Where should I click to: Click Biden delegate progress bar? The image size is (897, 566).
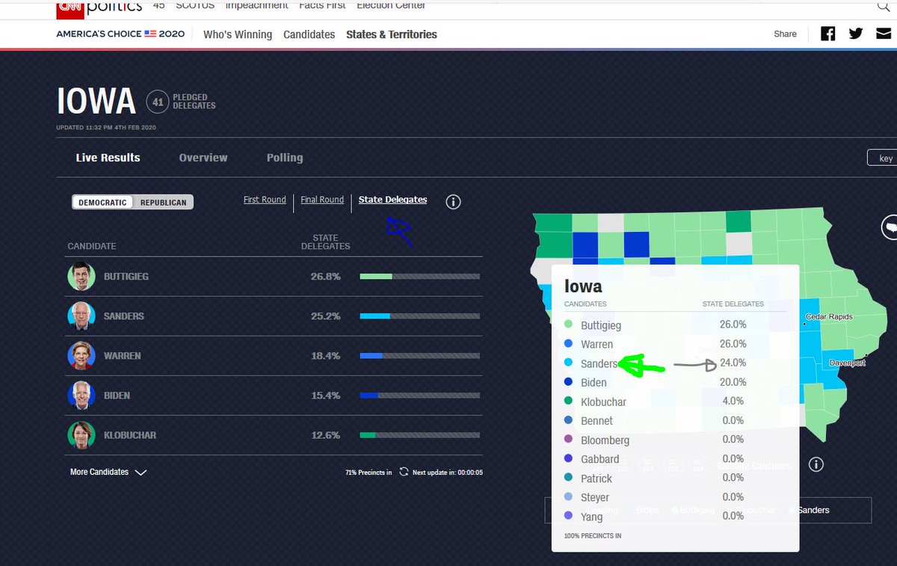click(x=420, y=396)
